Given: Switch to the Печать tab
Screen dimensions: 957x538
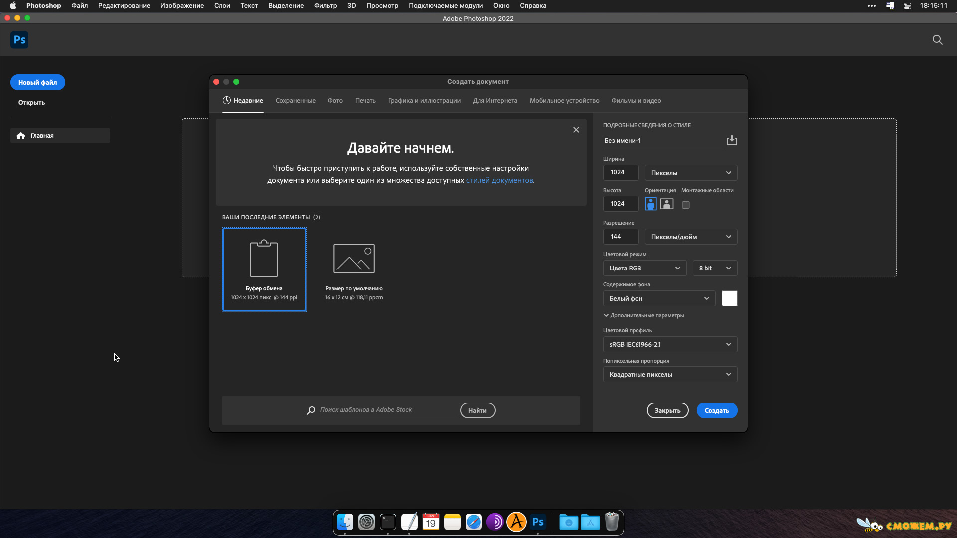Looking at the screenshot, I should (365, 101).
